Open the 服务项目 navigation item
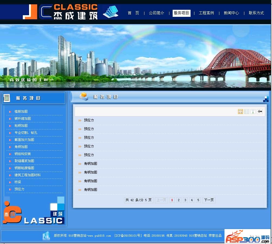Viewport: 272px width, 244px height. (181, 13)
